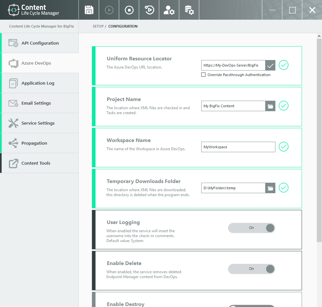The height and width of the screenshot is (307, 322).
Task: Click the Application Log document icon
Action: point(13,83)
